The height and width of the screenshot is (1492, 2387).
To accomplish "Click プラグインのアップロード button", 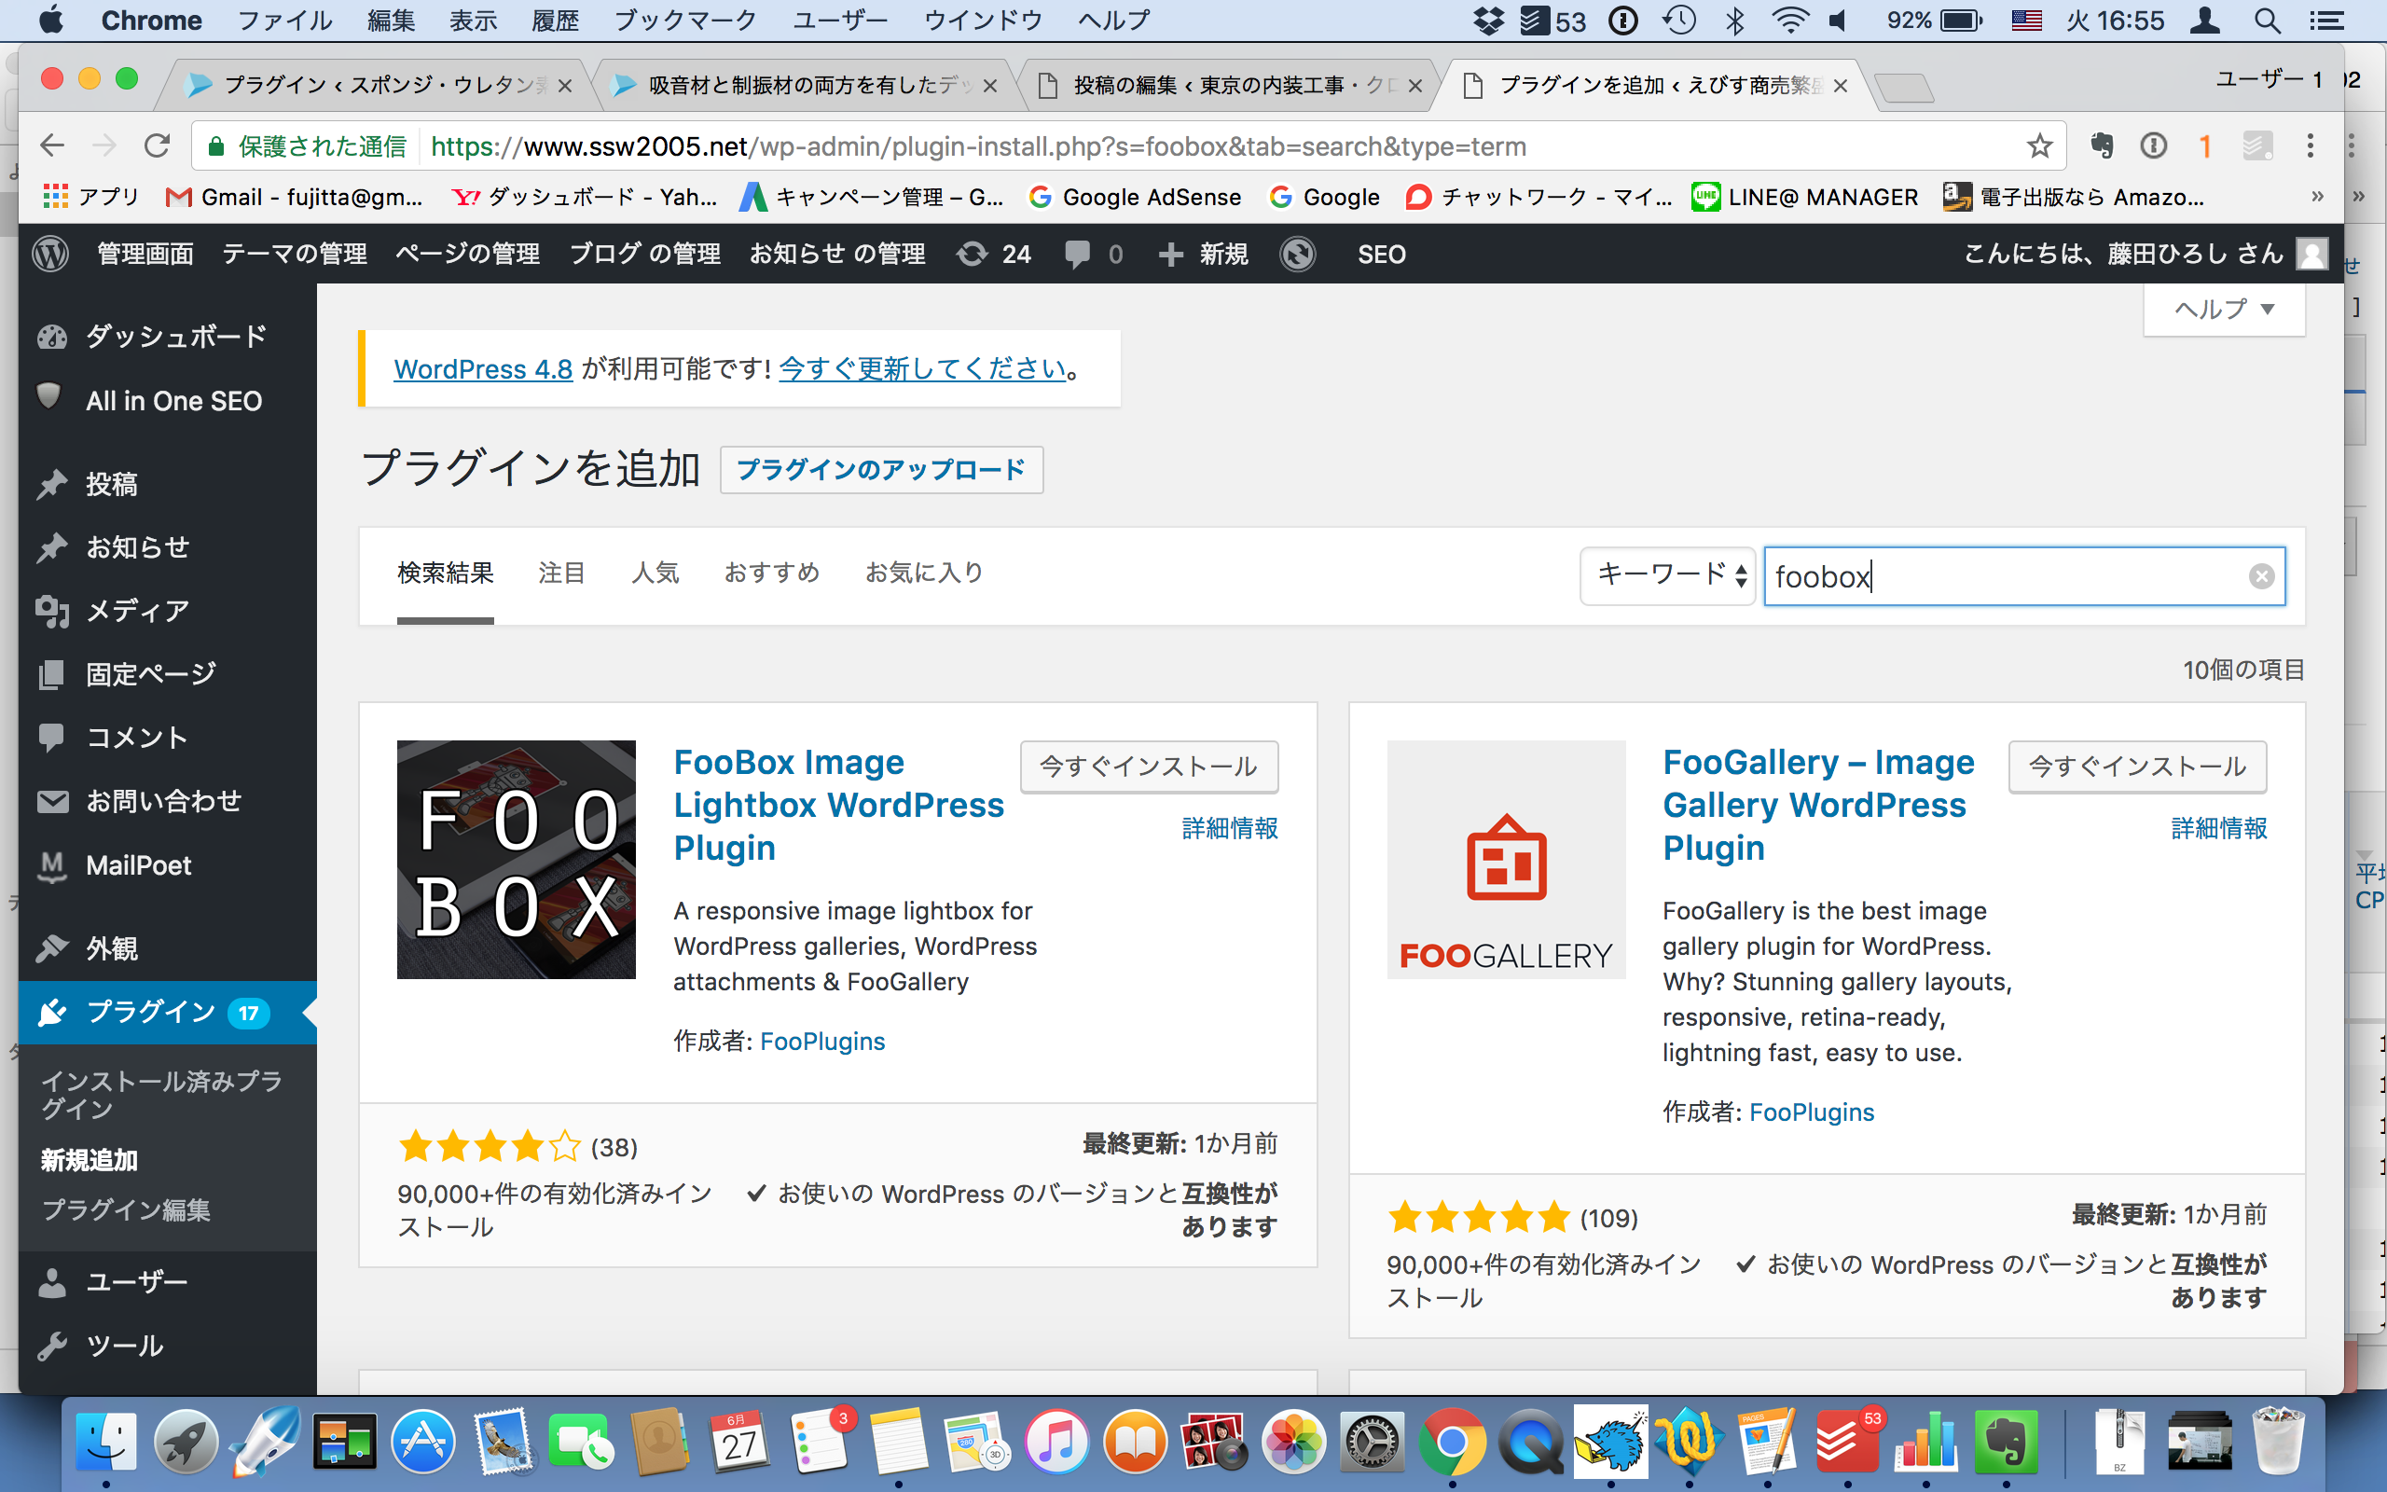I will coord(881,470).
